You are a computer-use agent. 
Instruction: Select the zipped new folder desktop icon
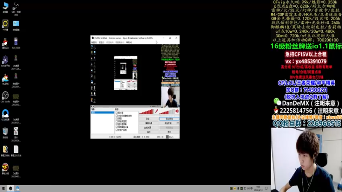[x=5, y=151]
